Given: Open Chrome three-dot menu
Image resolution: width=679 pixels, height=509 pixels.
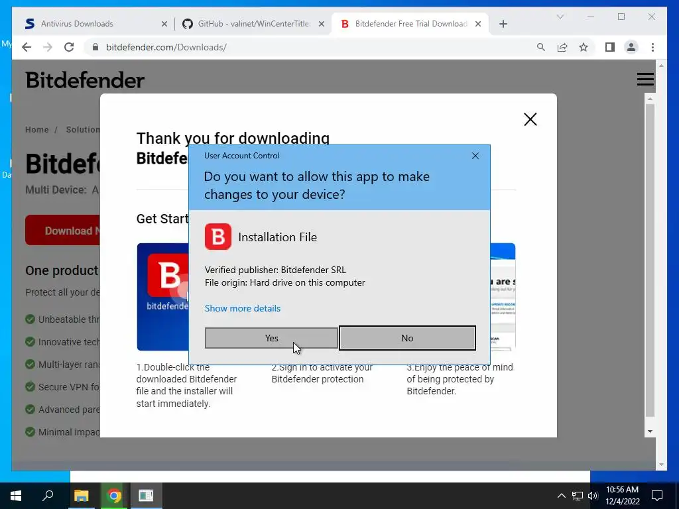Looking at the screenshot, I should point(652,47).
